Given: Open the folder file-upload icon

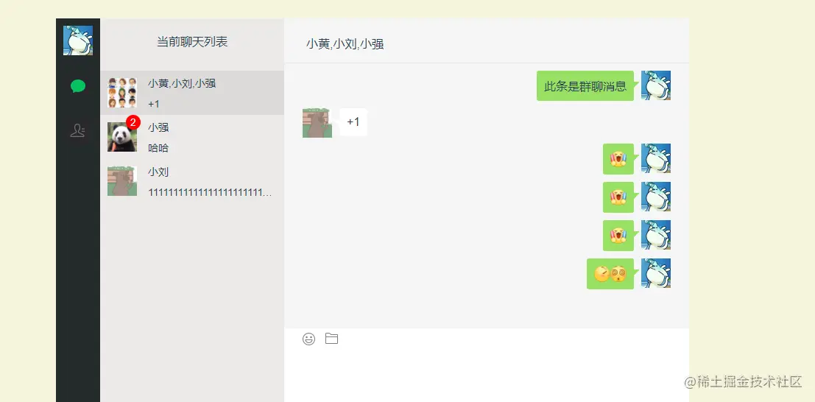Looking at the screenshot, I should (331, 339).
